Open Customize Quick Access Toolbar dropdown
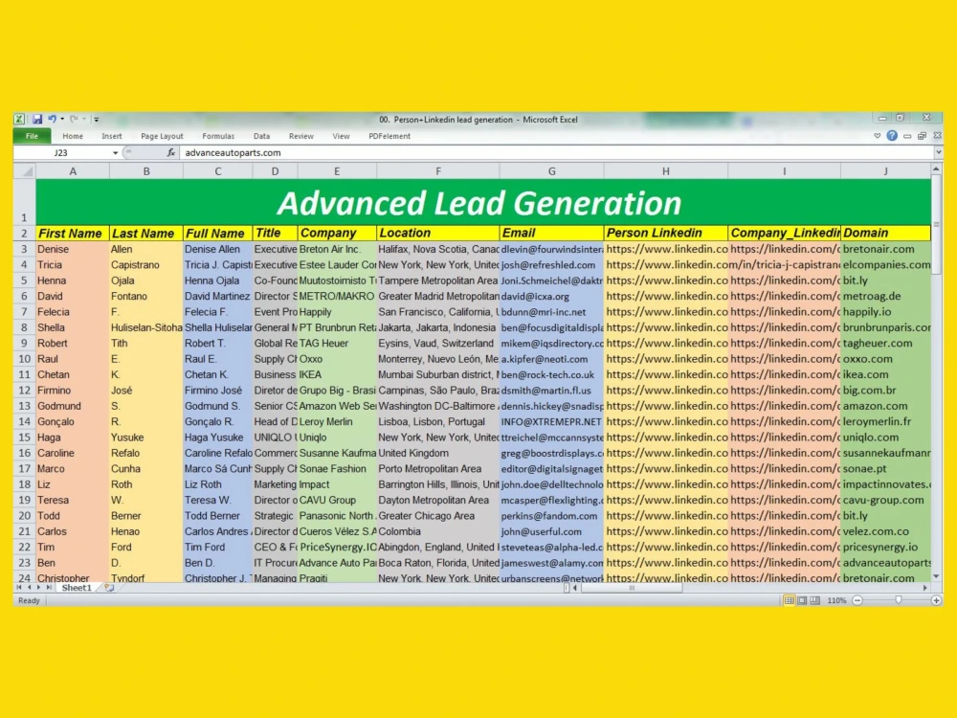Screen dimensions: 957x718 tap(96, 120)
